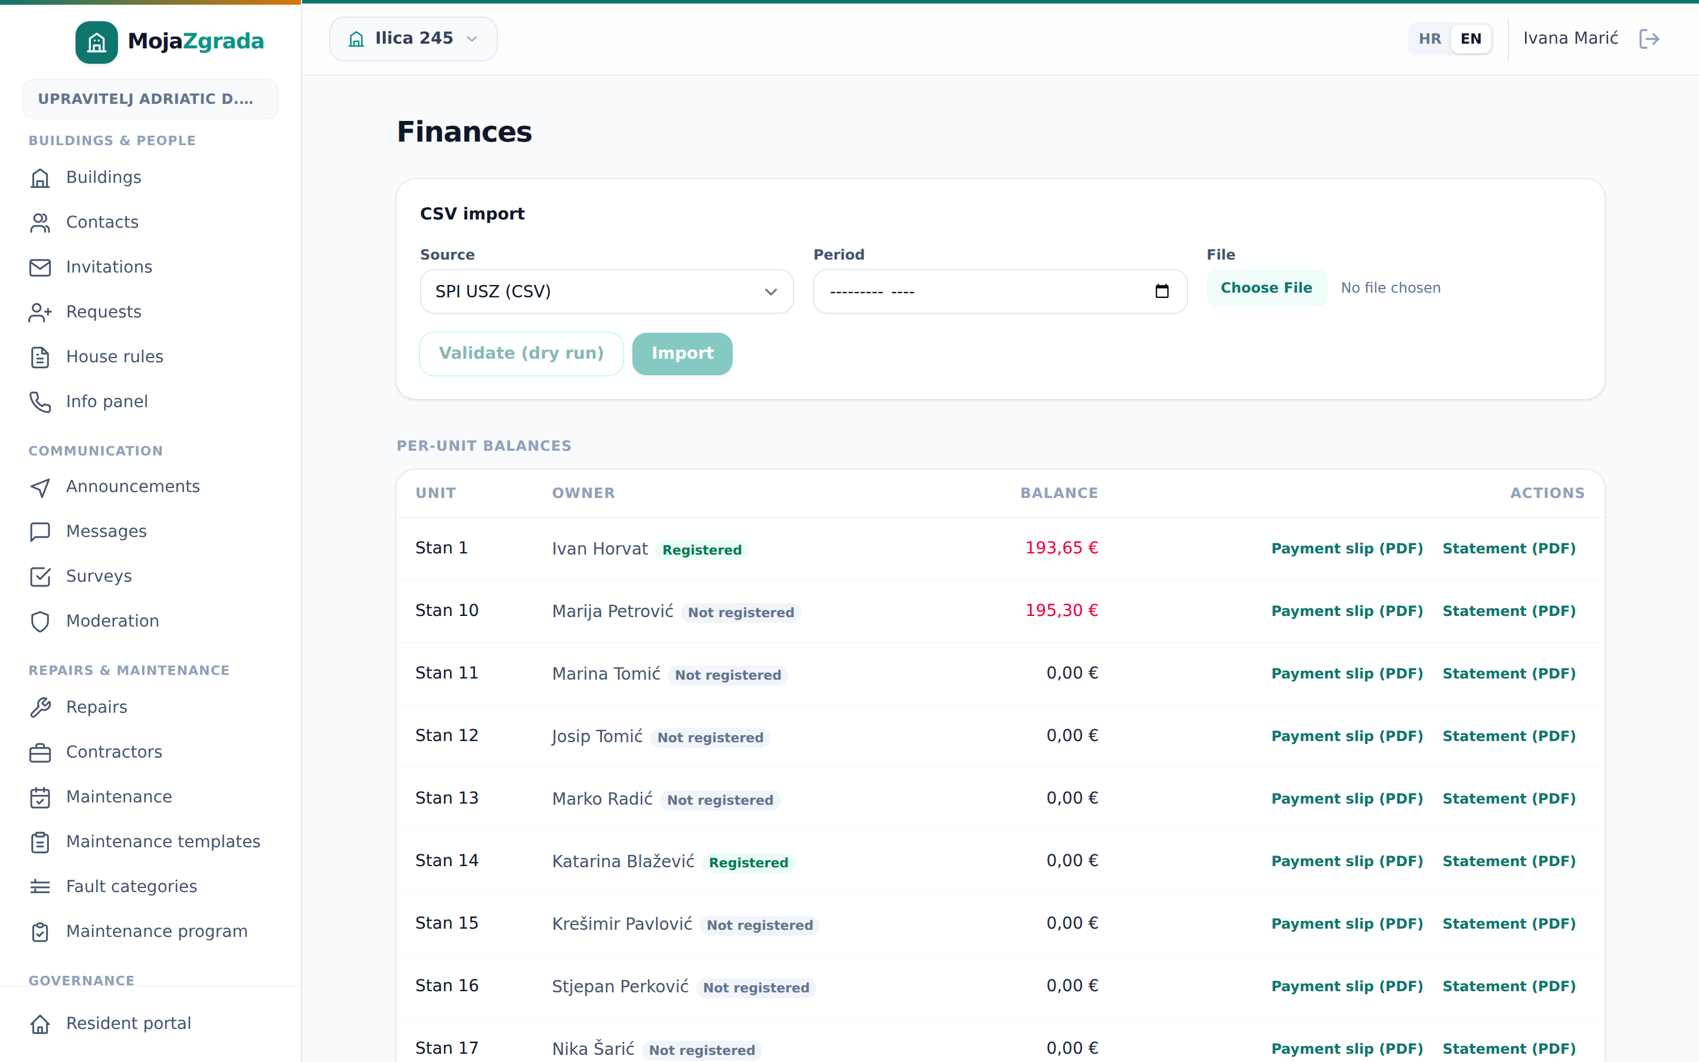1699x1062 pixels.
Task: Click the Stan 13 unit cell
Action: [447, 799]
